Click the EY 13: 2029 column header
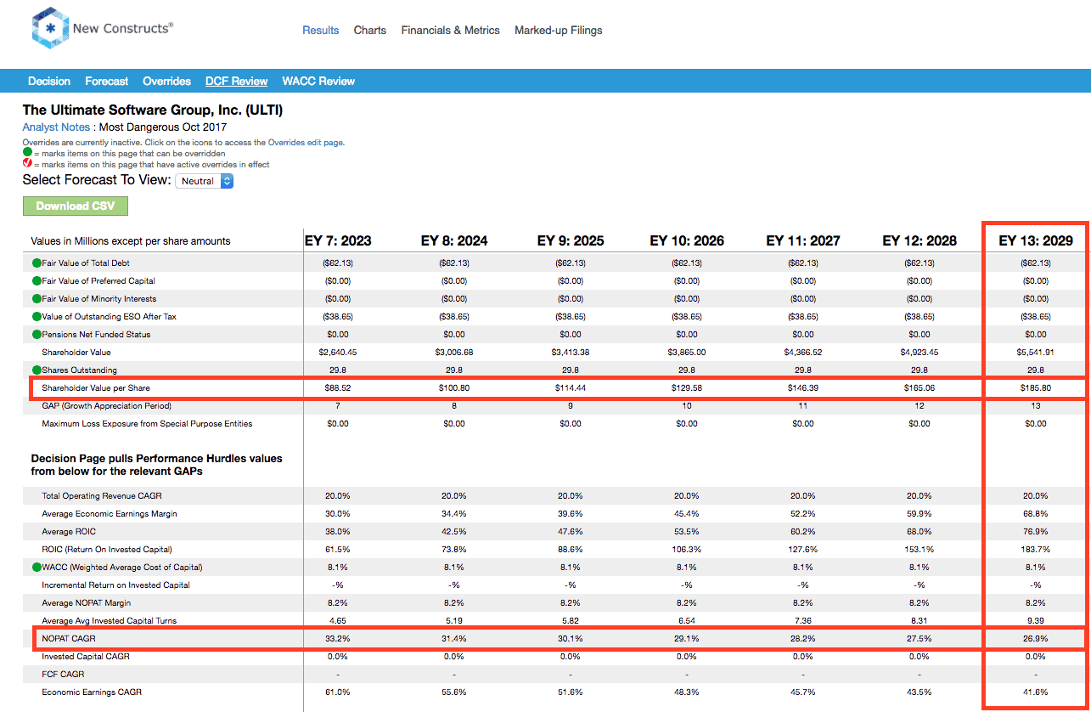Image resolution: width=1091 pixels, height=712 pixels. (1035, 240)
